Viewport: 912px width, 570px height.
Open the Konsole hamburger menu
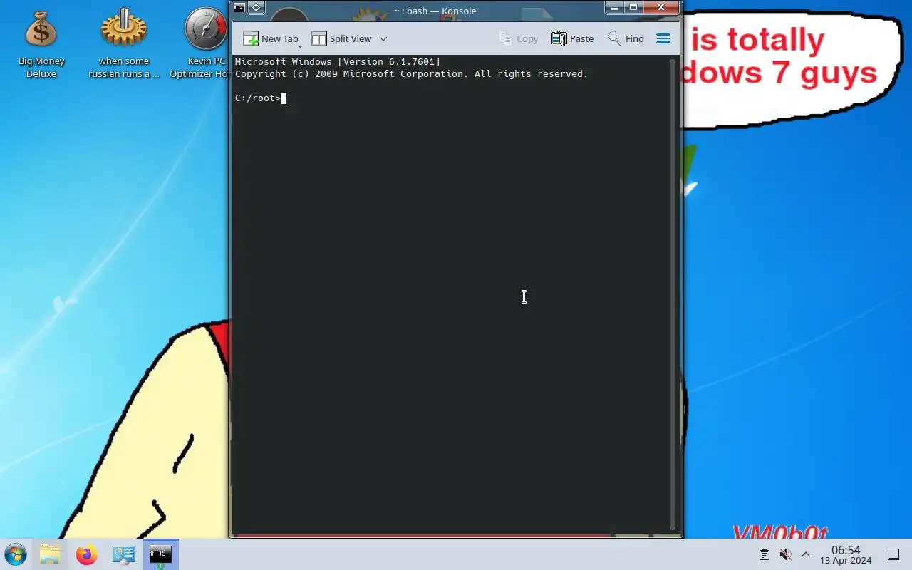[x=663, y=39]
